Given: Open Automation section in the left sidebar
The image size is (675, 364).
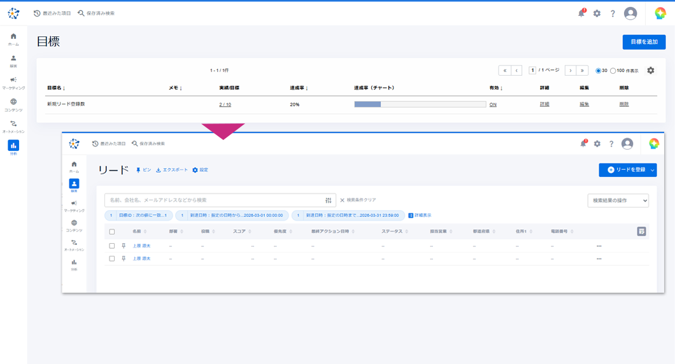Looking at the screenshot, I should tap(13, 126).
